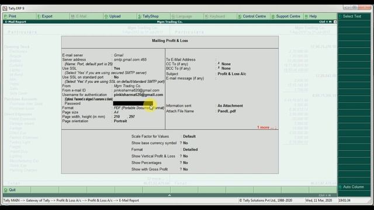This screenshot has height=210, width=374.
Task: Toggle the Use SSL Yes value
Action: pos(117,68)
